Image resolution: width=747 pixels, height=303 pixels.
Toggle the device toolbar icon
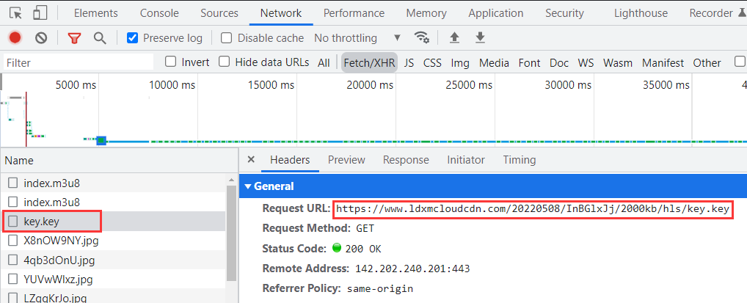coord(40,13)
